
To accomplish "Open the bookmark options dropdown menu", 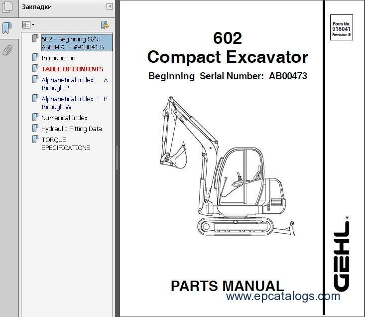I will (28, 25).
